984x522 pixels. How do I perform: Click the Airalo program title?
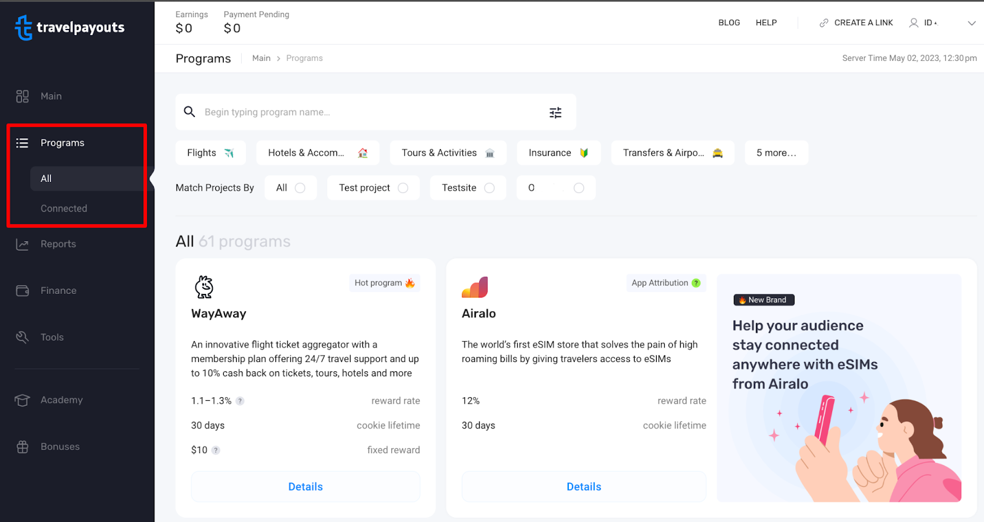pyautogui.click(x=478, y=314)
